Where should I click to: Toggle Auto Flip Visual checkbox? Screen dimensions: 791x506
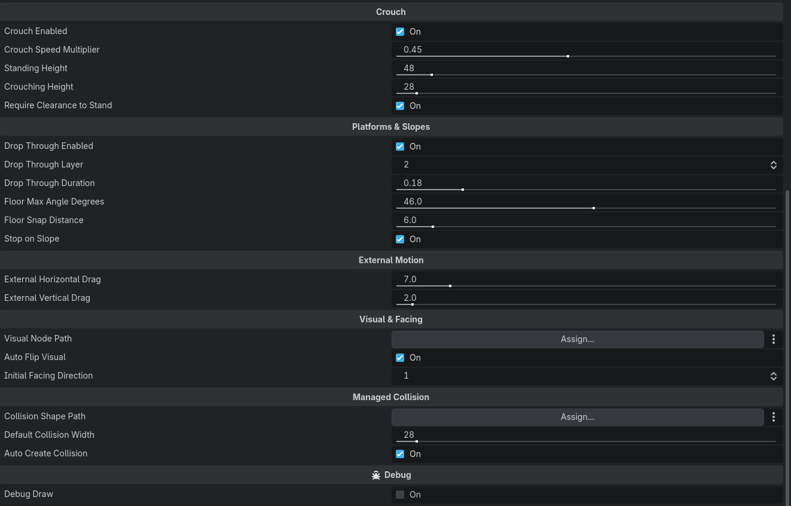coord(400,358)
